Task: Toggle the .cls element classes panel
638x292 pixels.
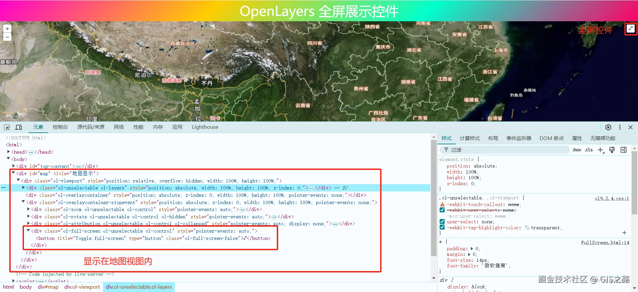Action: (x=589, y=150)
